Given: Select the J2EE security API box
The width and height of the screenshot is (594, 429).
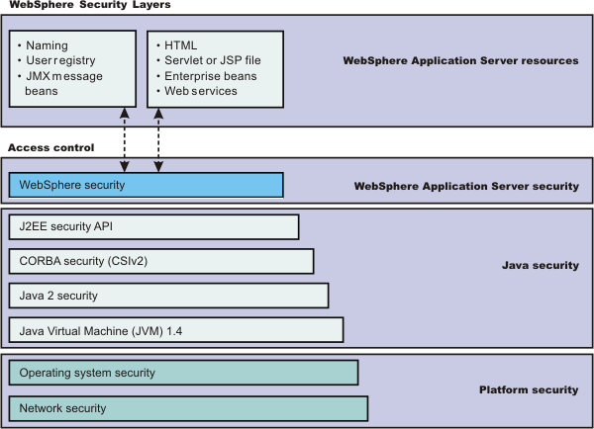Looking at the screenshot, I should click(153, 227).
